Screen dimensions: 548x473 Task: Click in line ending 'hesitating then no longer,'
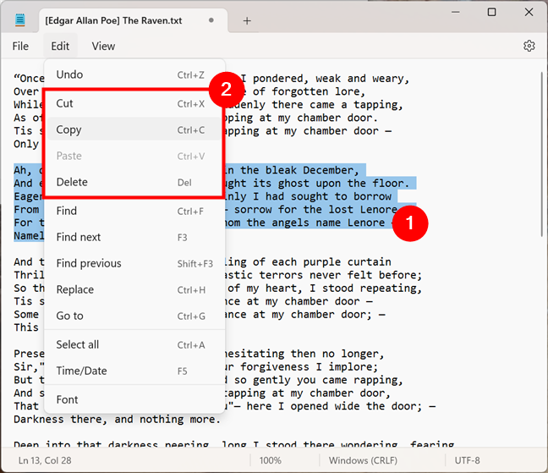tap(304, 354)
